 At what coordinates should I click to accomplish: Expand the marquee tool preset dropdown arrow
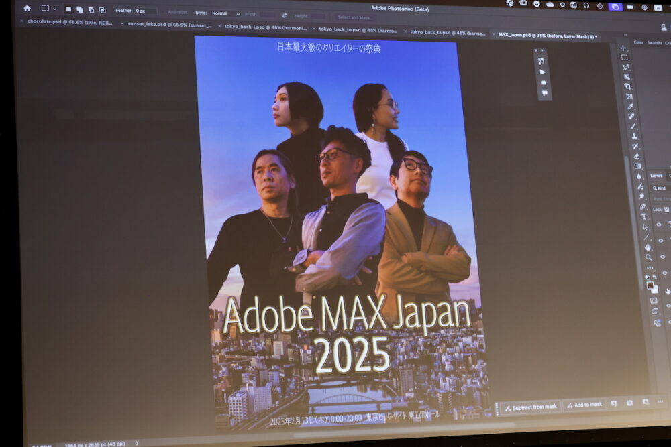[x=55, y=9]
